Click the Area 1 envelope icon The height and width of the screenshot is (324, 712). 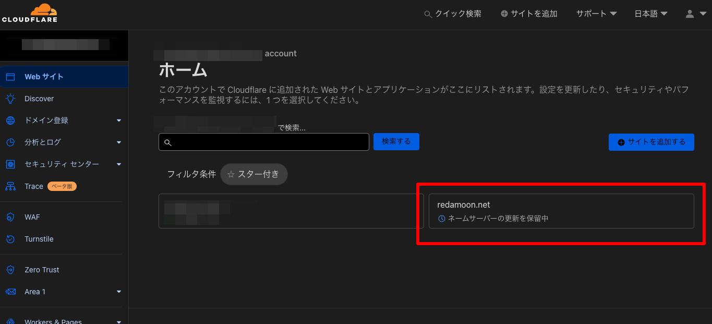[x=10, y=292]
